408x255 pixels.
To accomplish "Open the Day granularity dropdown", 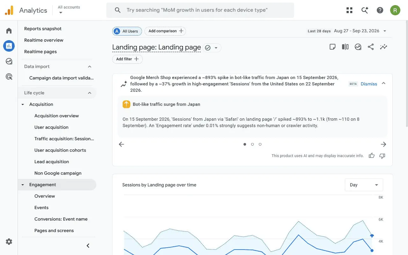I will point(364,185).
